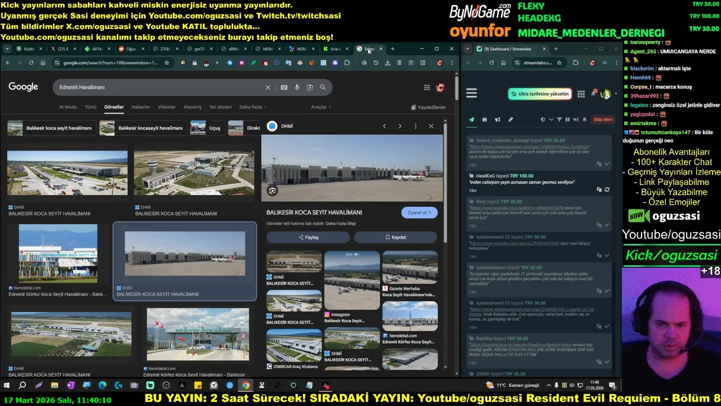Open Gazete Merhaba related image thumbnail

click(410, 267)
